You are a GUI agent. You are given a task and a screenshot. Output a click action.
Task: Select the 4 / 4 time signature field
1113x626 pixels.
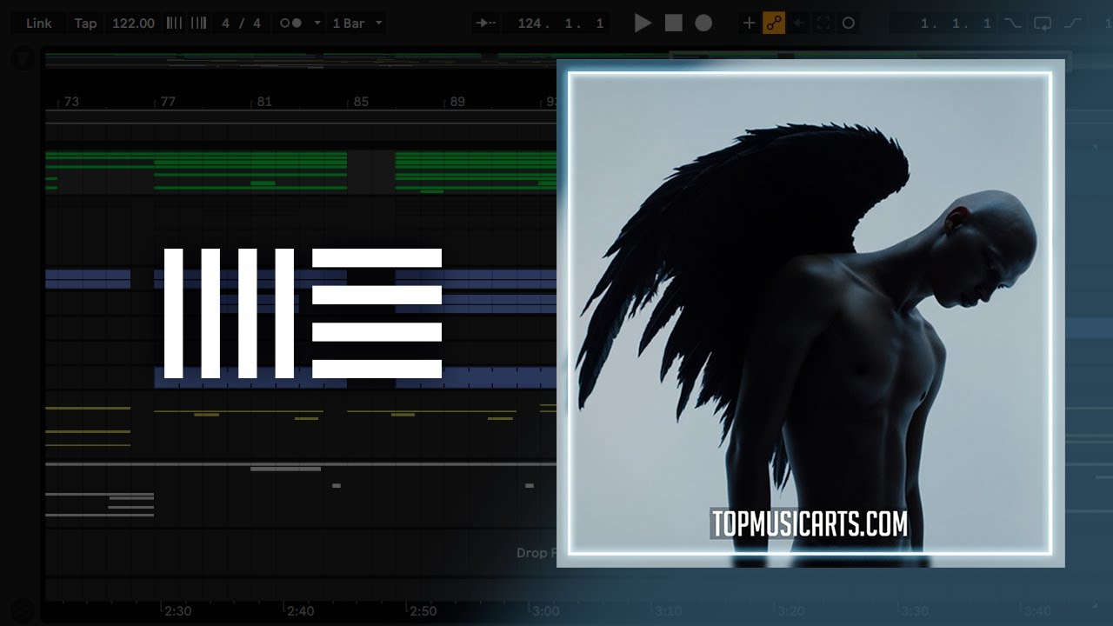point(241,23)
